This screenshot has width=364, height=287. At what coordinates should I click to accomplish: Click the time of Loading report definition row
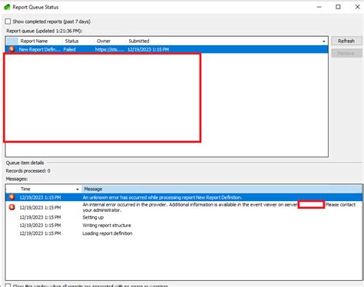pos(40,233)
